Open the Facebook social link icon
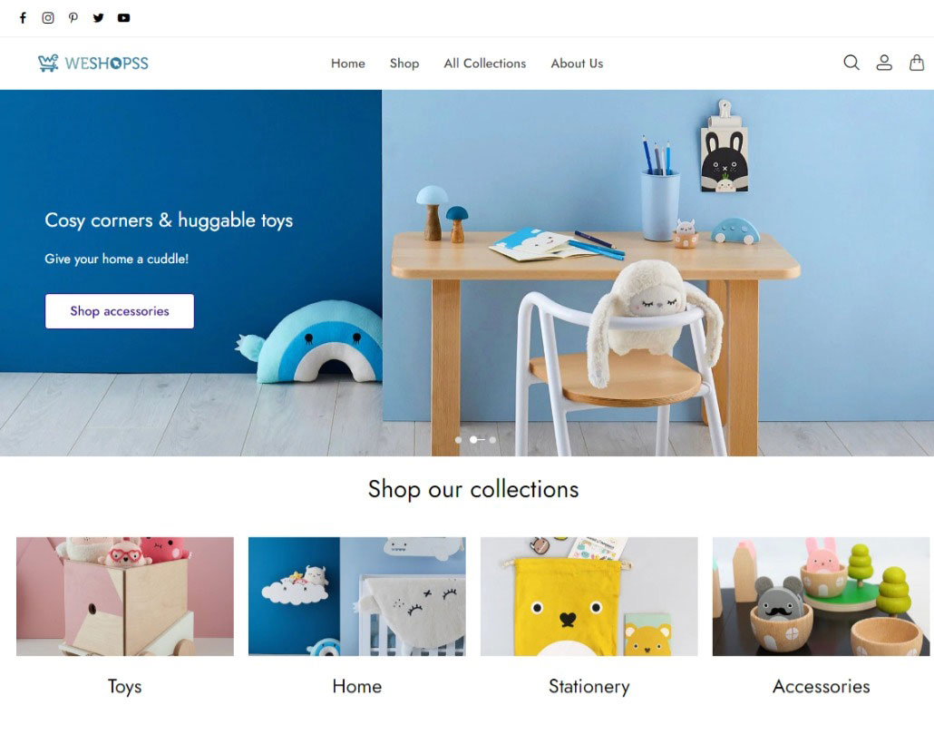934x744 pixels. pos(23,18)
